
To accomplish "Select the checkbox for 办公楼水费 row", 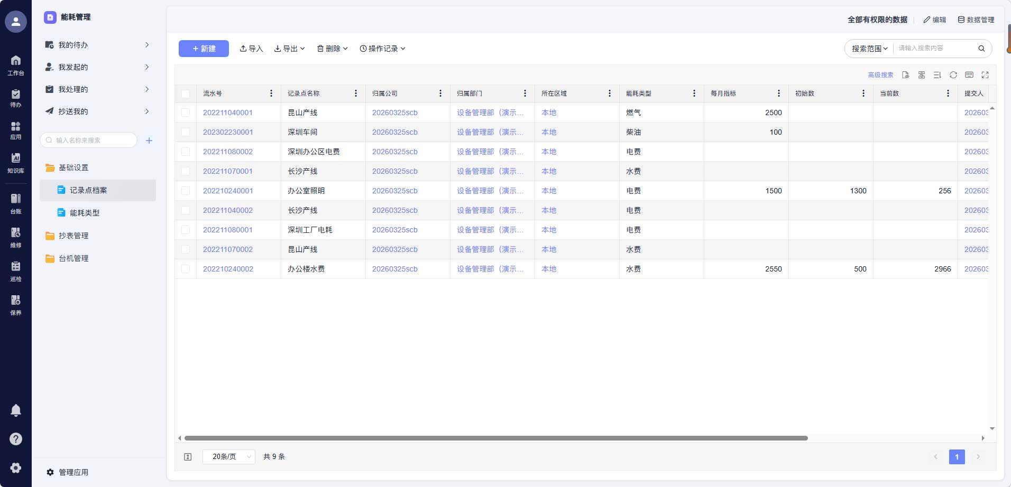I will point(186,269).
